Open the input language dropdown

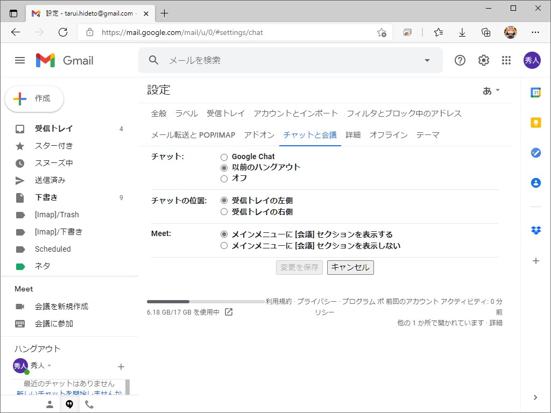tap(490, 91)
